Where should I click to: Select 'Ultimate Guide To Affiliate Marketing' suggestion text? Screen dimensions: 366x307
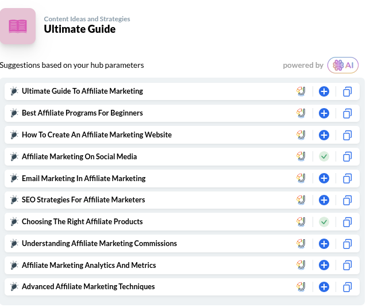point(82,91)
